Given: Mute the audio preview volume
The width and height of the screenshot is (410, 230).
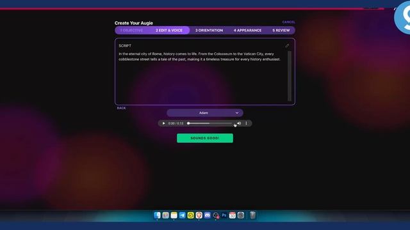Looking at the screenshot, I should click(239, 123).
